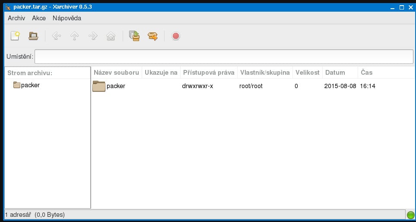
Task: Select packer in the archive tree
Action: coord(30,85)
